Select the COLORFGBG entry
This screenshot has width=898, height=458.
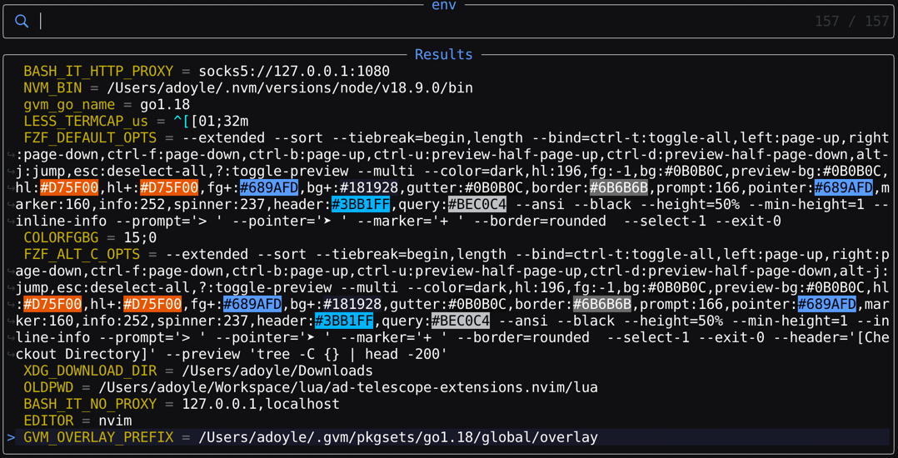click(x=61, y=238)
